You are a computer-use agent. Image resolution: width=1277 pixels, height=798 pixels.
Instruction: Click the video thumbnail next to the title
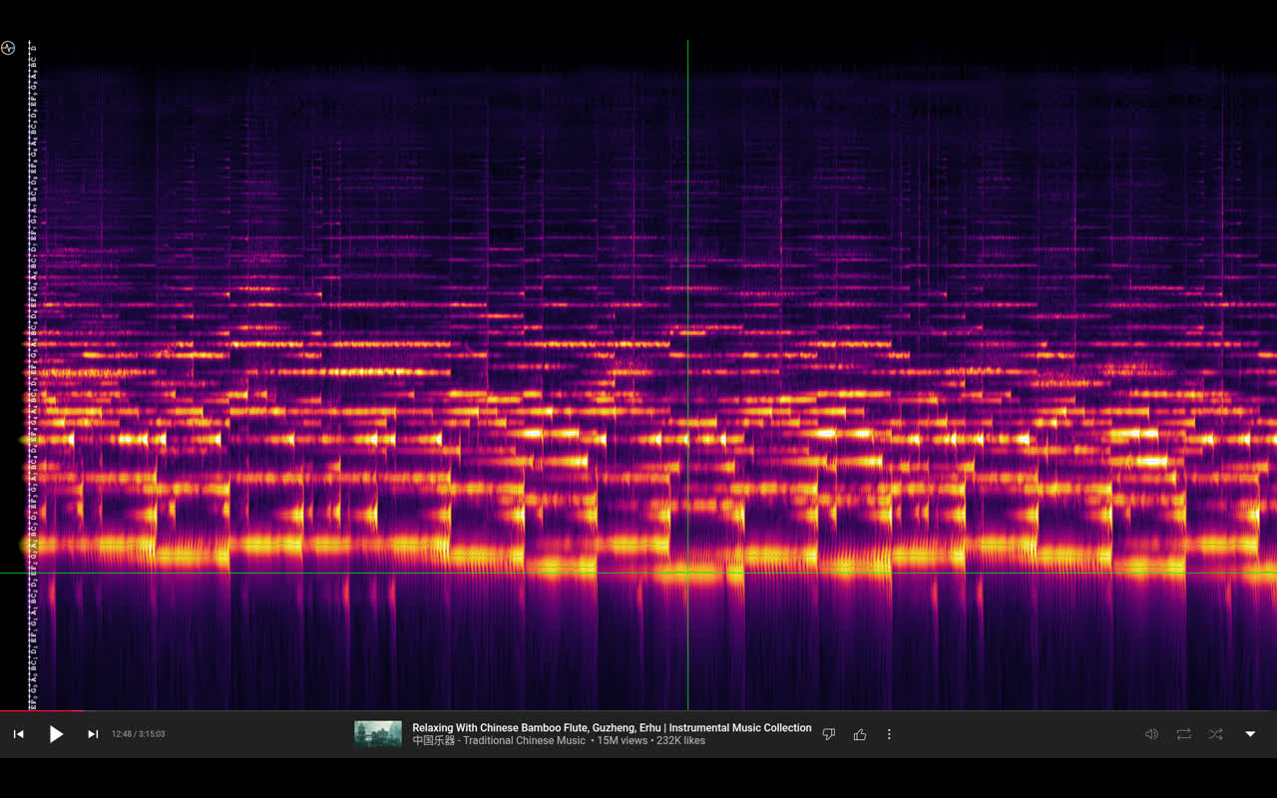pos(377,734)
